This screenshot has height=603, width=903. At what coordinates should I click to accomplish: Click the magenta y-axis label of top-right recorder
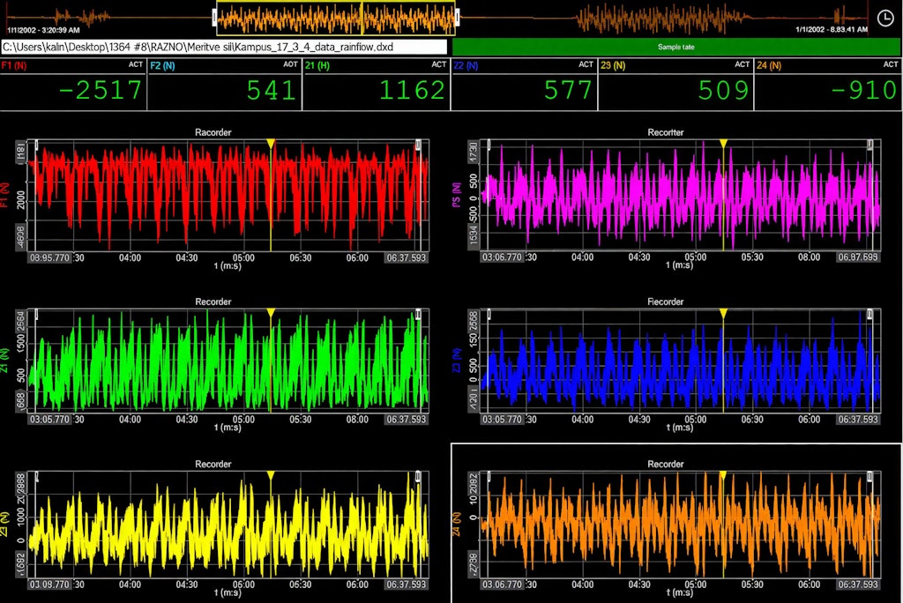[457, 195]
